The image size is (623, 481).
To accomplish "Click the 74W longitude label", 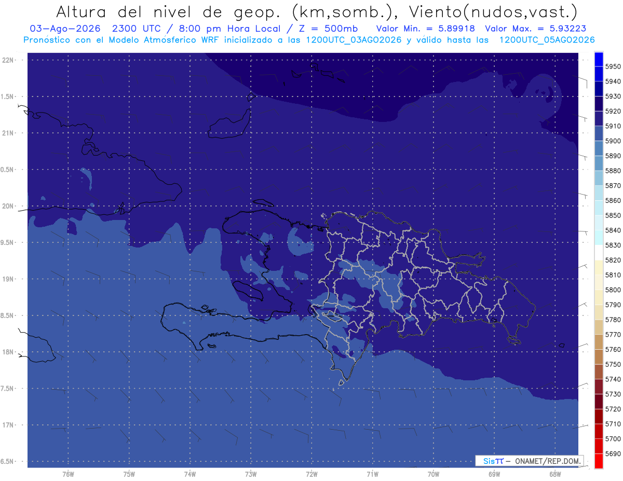I will [189, 474].
